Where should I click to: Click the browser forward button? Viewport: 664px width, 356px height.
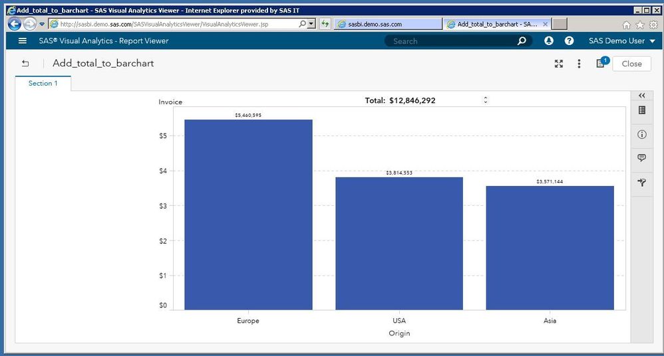[30, 24]
